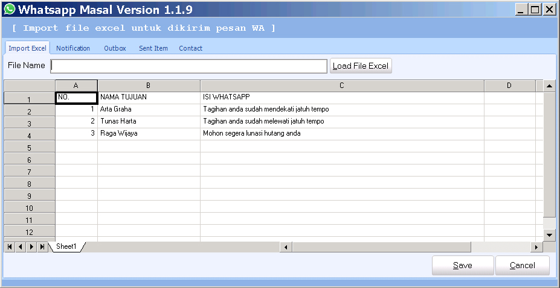Click the WhatsApp logo in title bar

(x=9, y=9)
